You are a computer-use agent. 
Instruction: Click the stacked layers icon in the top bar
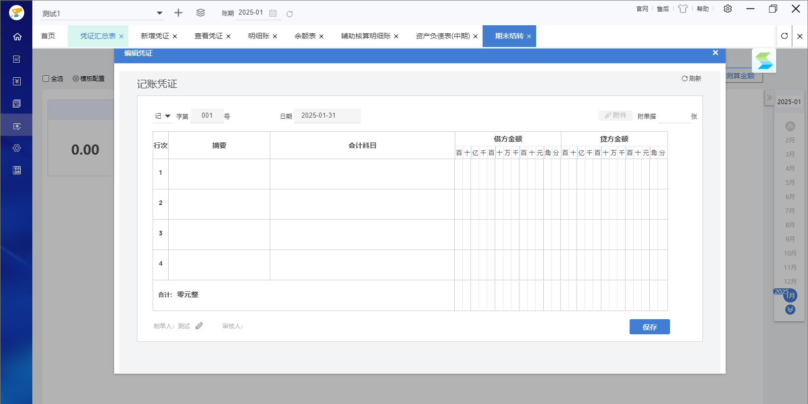coord(201,13)
